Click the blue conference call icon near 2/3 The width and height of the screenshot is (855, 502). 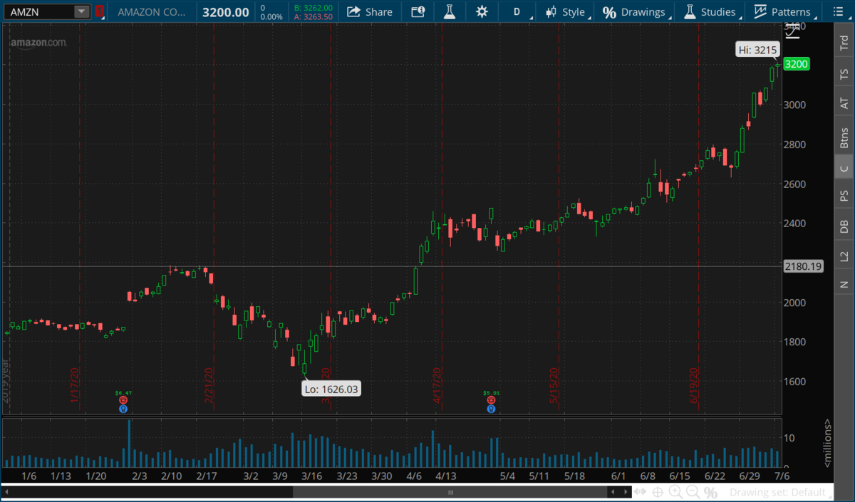coord(123,409)
